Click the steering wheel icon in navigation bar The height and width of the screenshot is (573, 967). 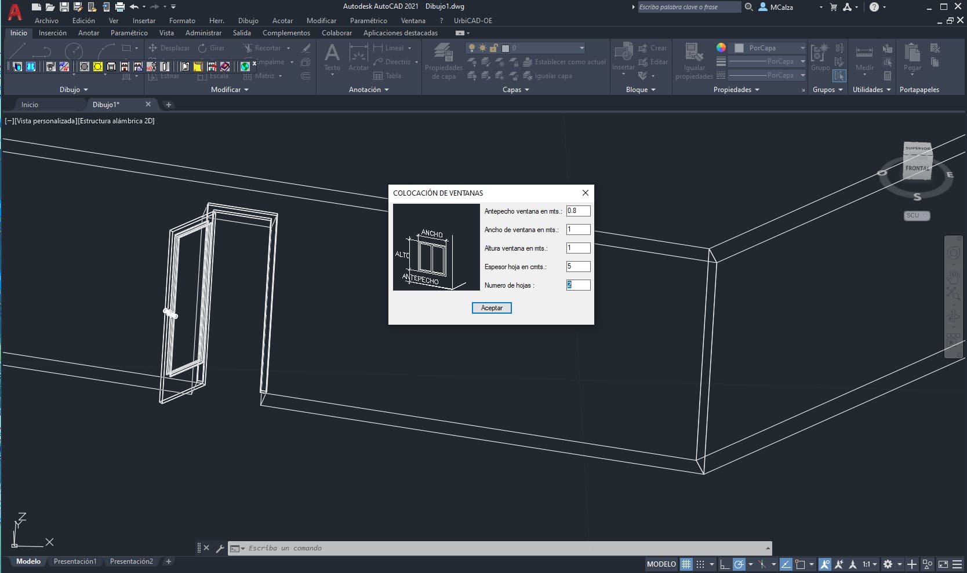(953, 254)
